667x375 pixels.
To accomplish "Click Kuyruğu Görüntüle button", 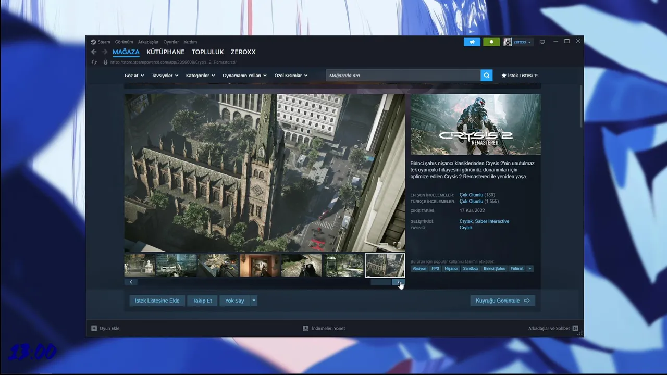I will [x=502, y=301].
